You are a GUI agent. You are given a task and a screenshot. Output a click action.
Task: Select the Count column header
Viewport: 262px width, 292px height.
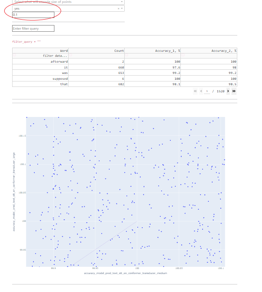pos(97,51)
